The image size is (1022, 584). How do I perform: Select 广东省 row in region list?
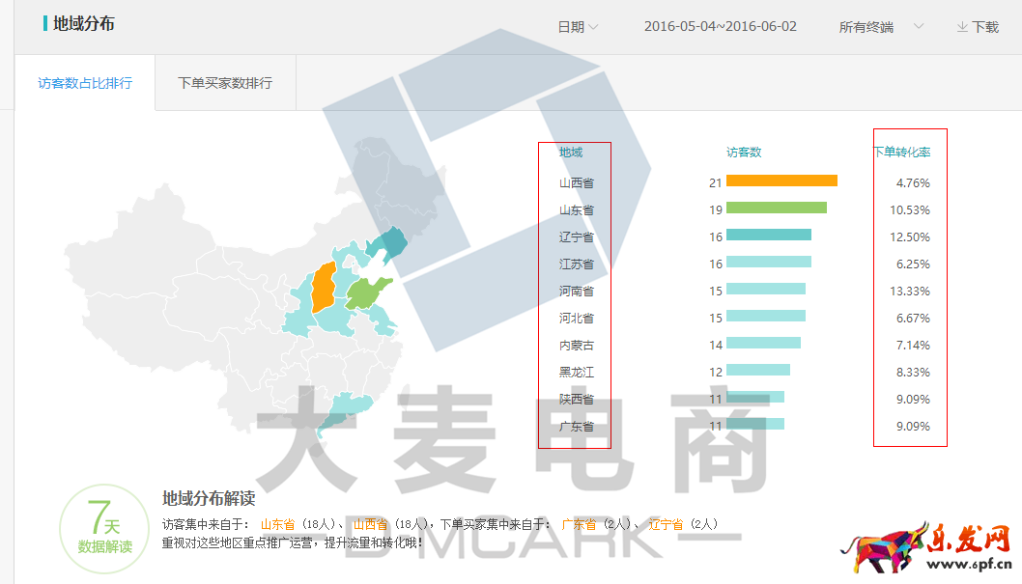pyautogui.click(x=577, y=426)
